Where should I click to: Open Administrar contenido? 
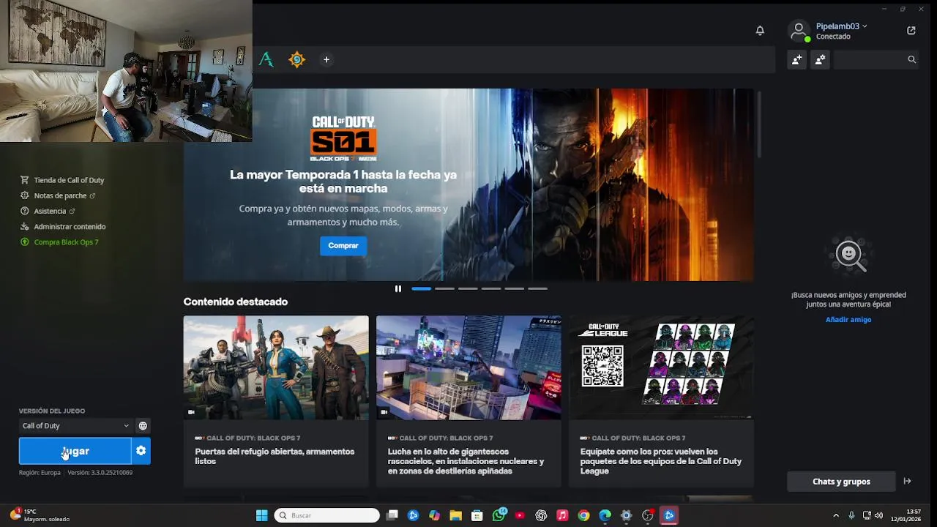pos(70,226)
